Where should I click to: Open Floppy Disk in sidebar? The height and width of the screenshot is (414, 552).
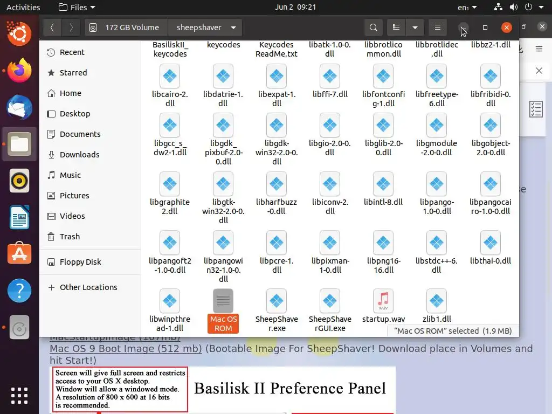pyautogui.click(x=90, y=262)
